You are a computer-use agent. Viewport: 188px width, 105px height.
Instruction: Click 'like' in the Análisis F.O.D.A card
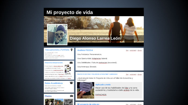click(x=127, y=50)
